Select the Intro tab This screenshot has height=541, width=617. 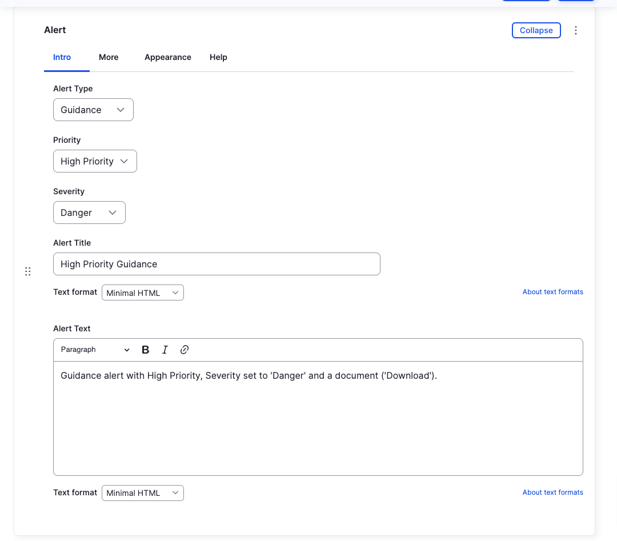[x=62, y=57]
